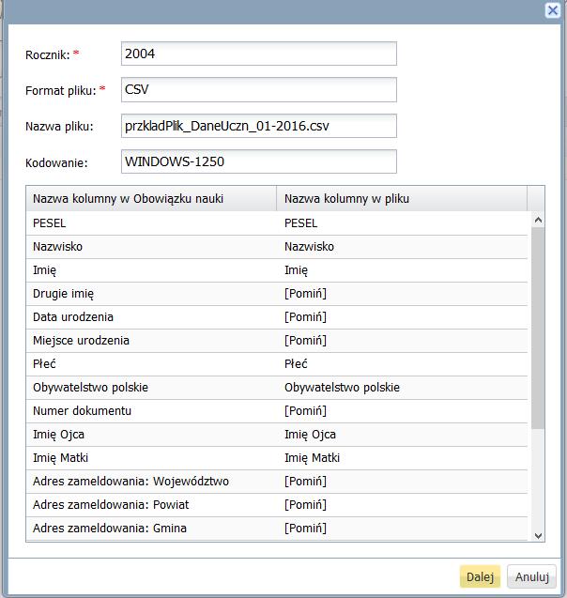Click the 'Nazwa kolumny w pliku' column header
The image size is (567, 598).
click(402, 199)
